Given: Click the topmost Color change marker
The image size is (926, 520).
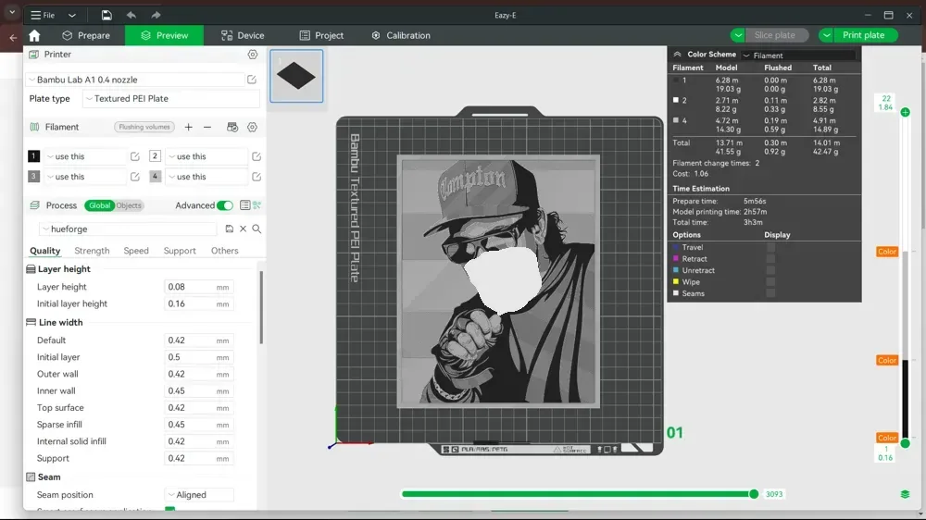Looking at the screenshot, I should coord(887,252).
